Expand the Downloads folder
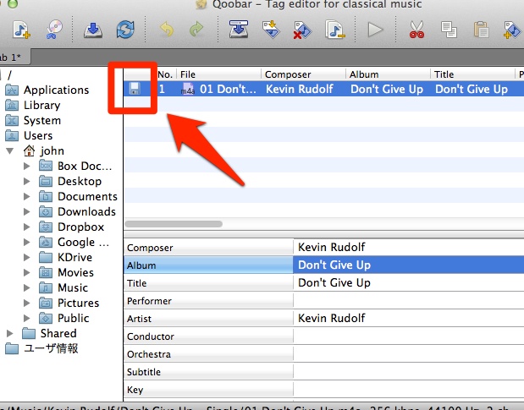 tap(27, 211)
